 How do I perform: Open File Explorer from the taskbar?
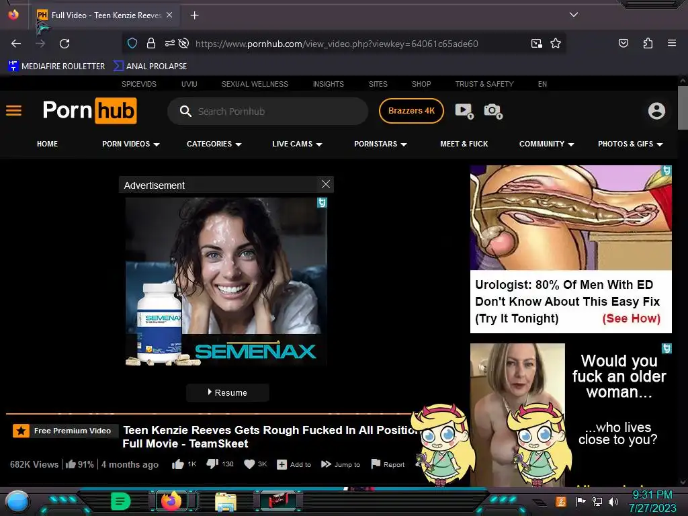(x=226, y=501)
